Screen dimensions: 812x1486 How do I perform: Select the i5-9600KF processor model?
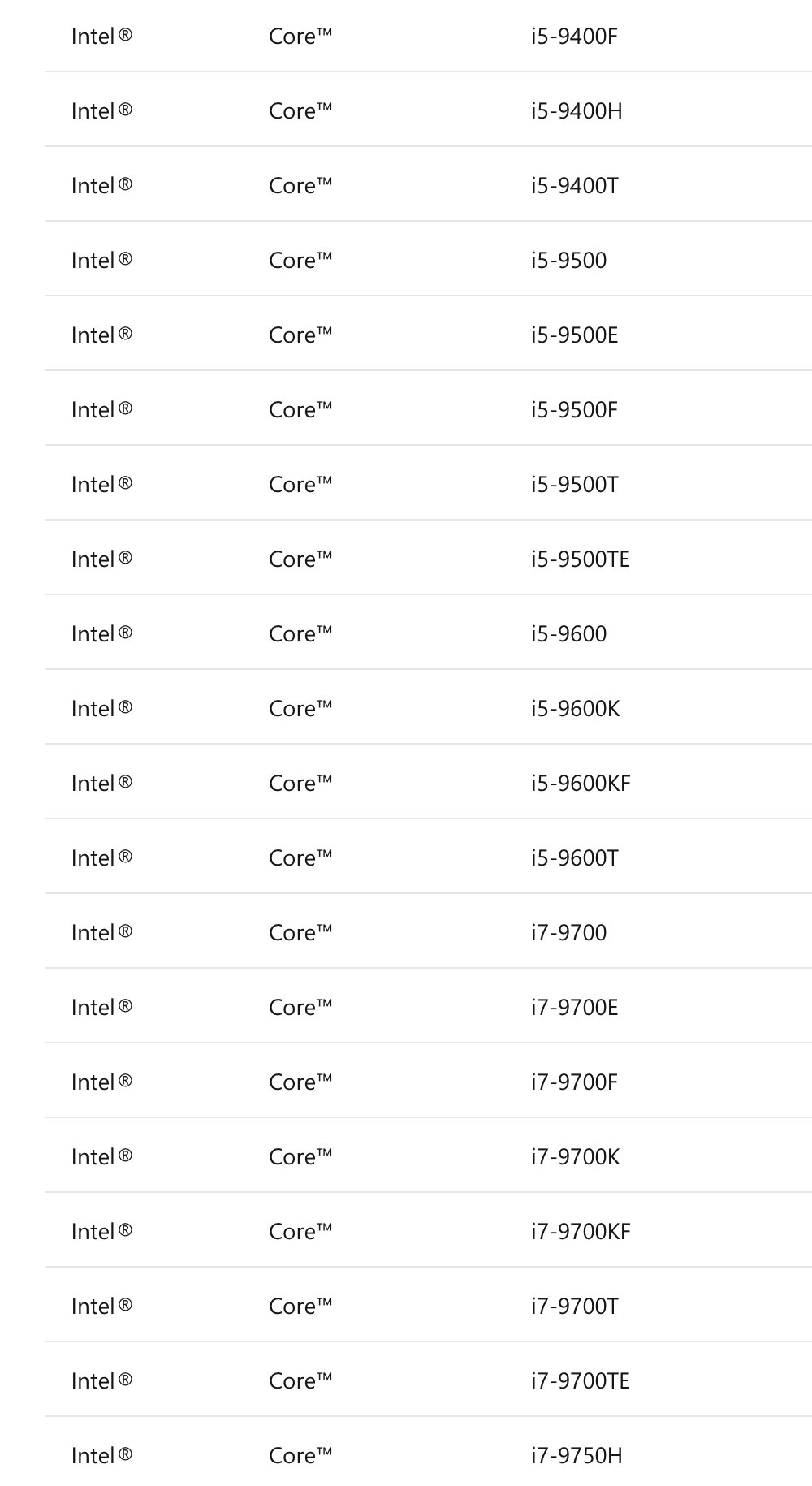click(x=581, y=784)
